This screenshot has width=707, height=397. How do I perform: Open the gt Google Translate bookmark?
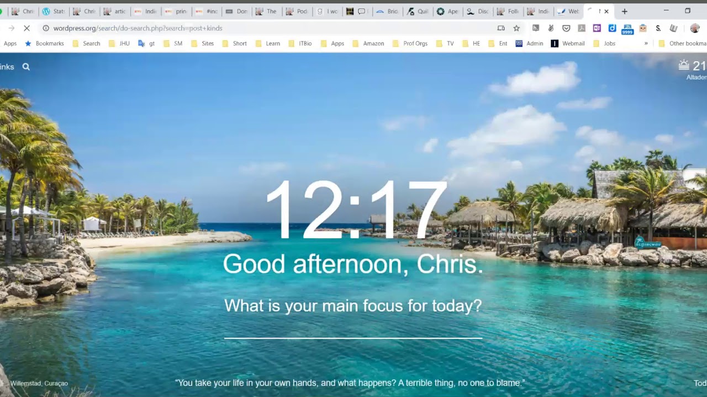pos(146,44)
